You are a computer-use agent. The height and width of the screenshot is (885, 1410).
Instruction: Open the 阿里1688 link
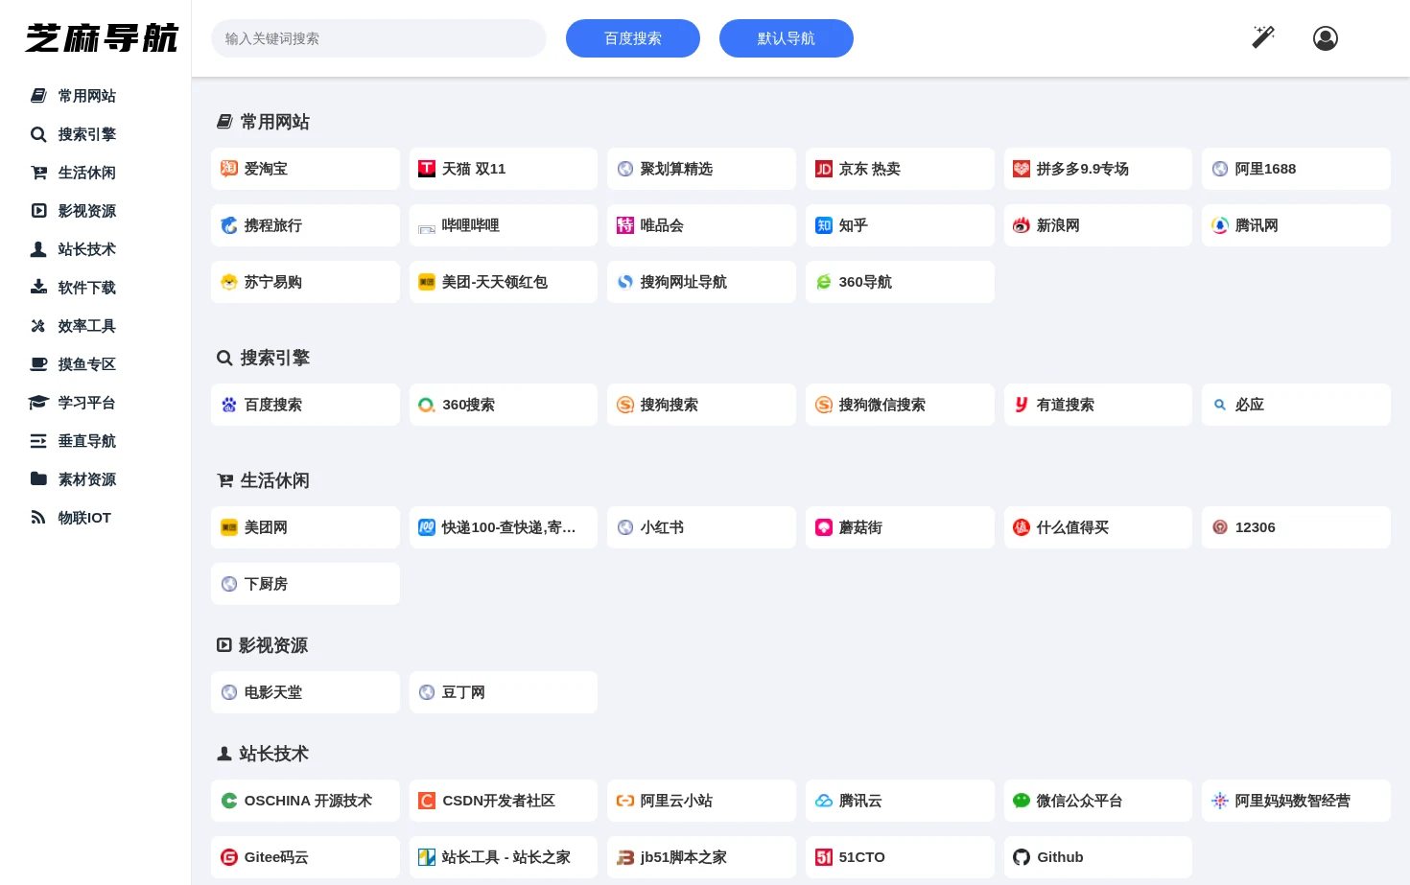pyautogui.click(x=1296, y=169)
